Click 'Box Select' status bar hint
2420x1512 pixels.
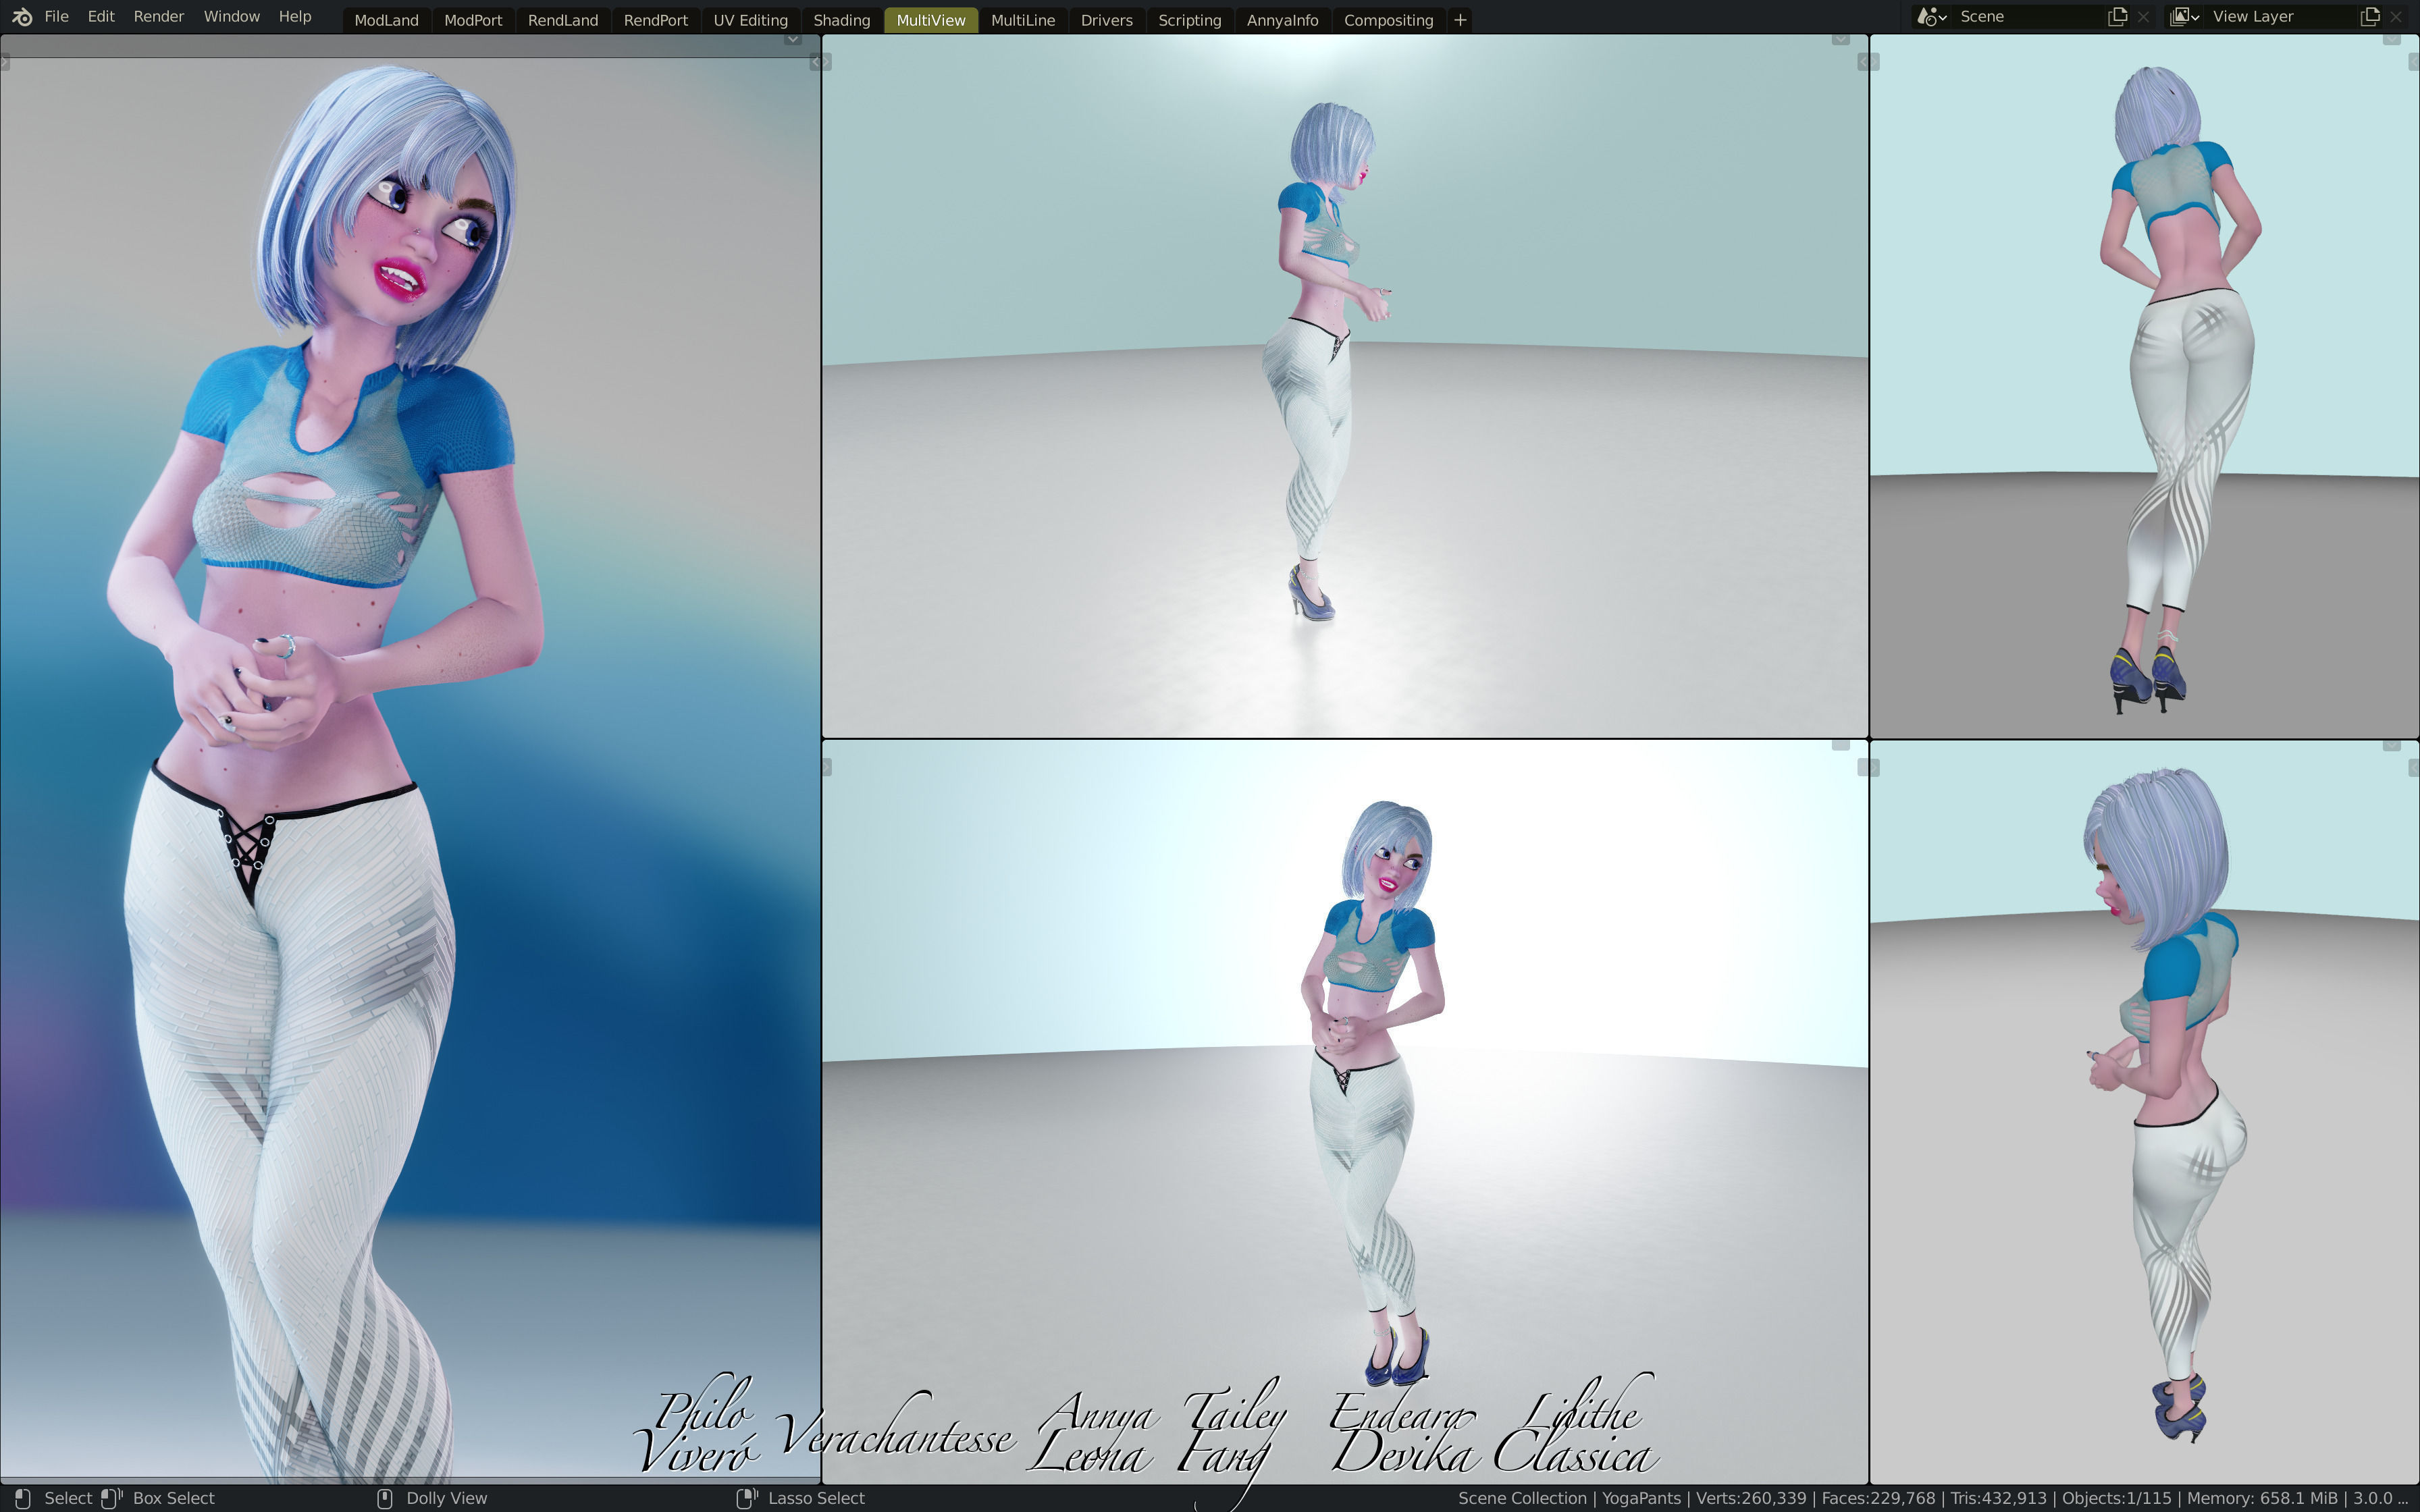pyautogui.click(x=174, y=1498)
